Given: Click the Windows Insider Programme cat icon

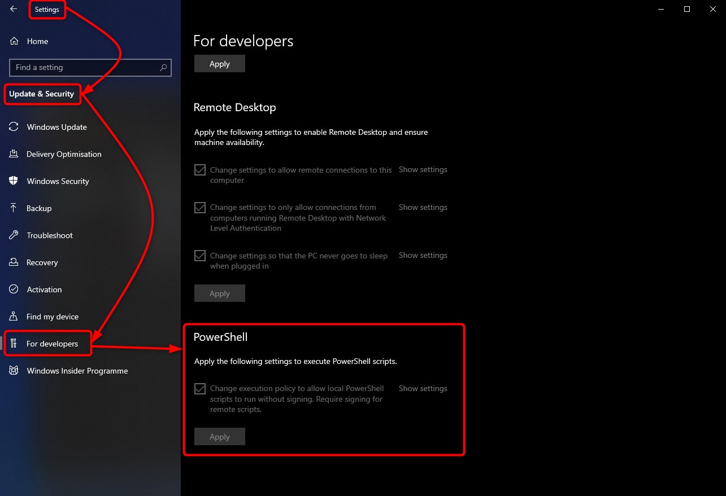Looking at the screenshot, I should (14, 371).
